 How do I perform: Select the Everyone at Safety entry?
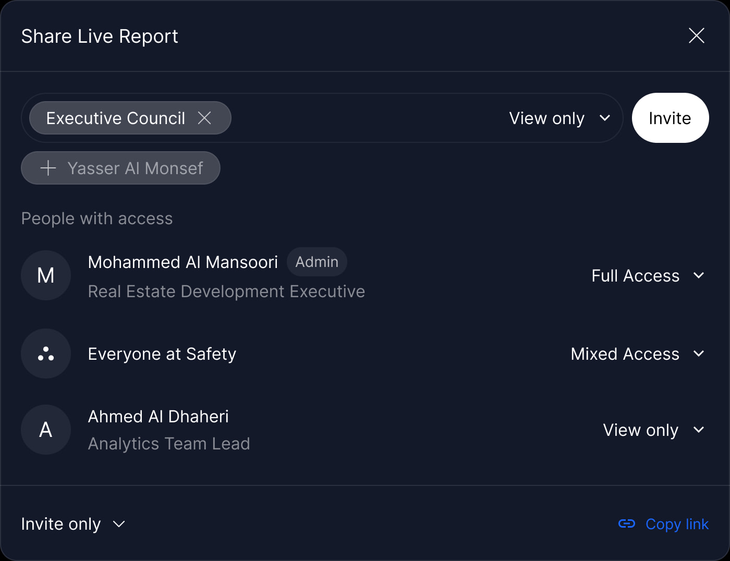pos(365,353)
